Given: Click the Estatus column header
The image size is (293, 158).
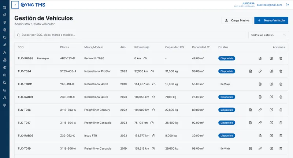Looking at the screenshot, I should (x=223, y=47).
